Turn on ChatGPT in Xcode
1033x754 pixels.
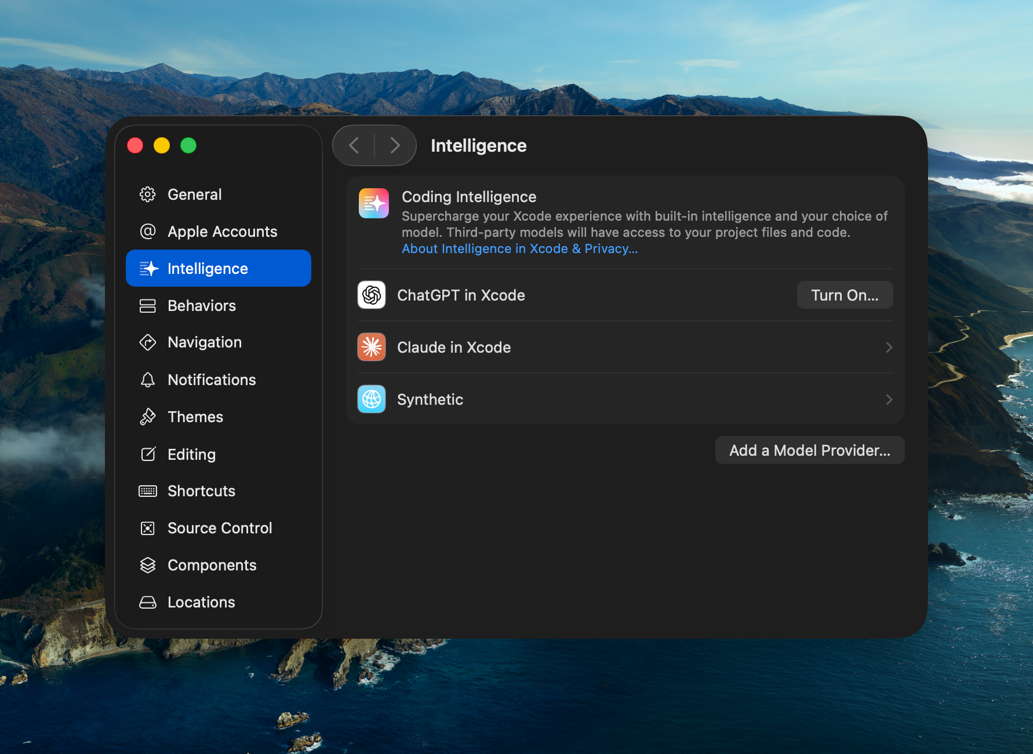(x=845, y=295)
